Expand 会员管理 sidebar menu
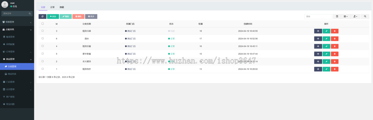Image resolution: width=373 pixels, height=120 pixels. point(17,89)
